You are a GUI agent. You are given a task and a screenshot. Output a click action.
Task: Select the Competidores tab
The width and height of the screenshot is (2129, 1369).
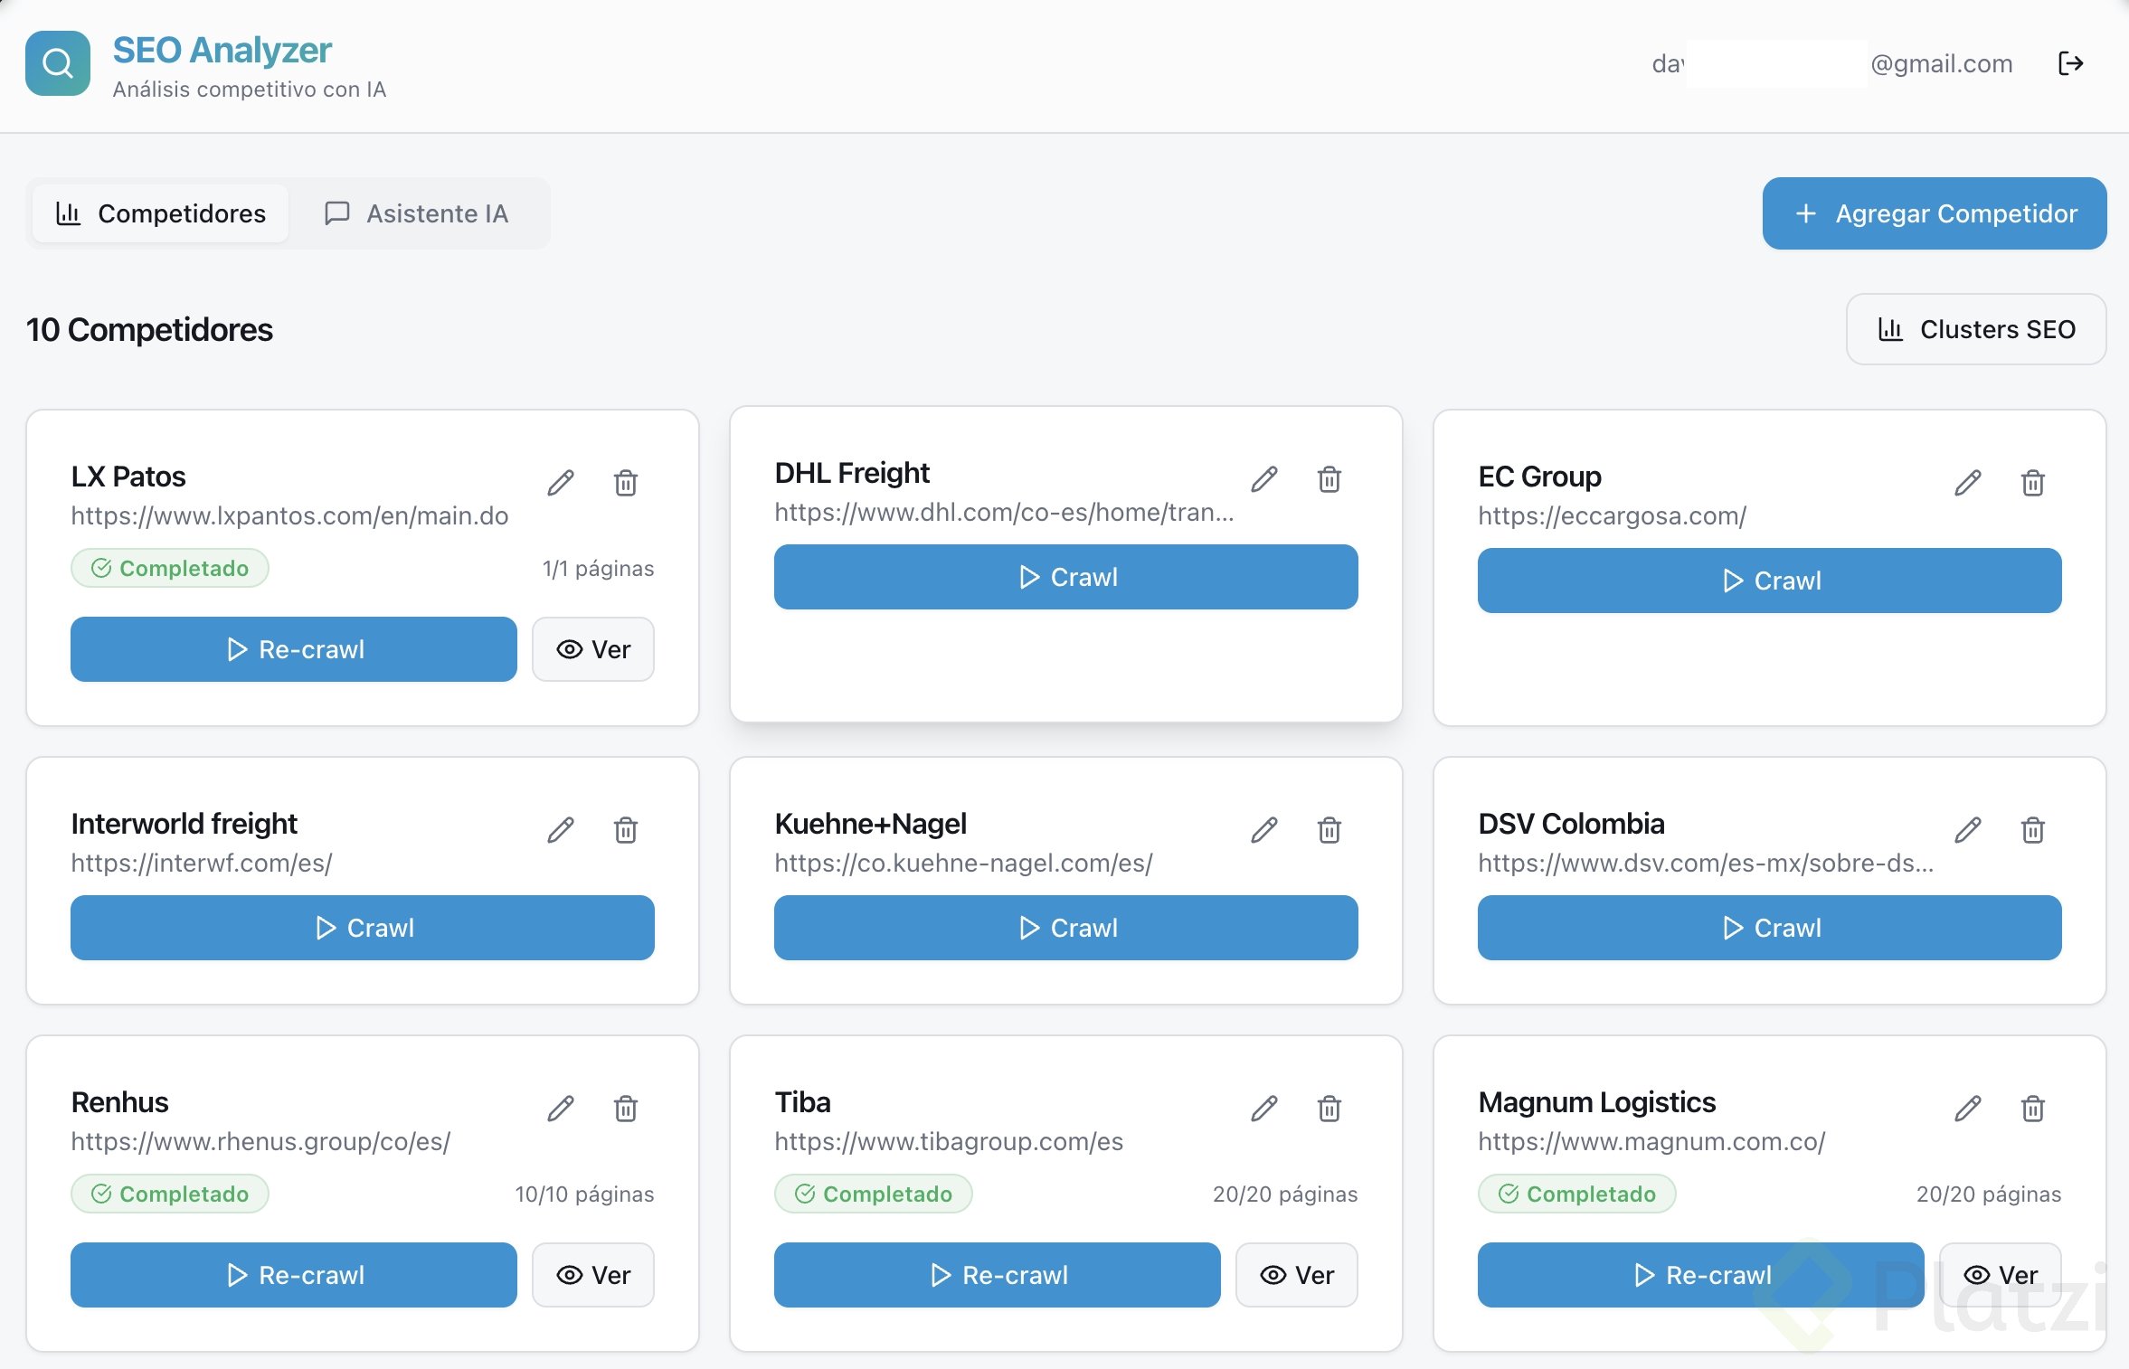click(x=161, y=213)
